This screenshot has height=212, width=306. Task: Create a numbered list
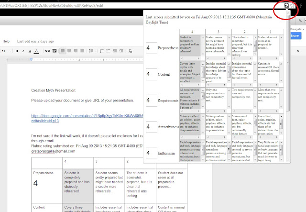102,51
